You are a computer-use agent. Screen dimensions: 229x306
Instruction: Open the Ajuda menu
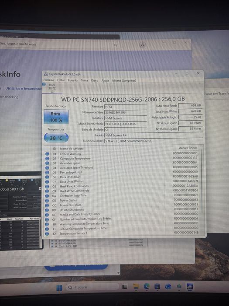coord(105,80)
